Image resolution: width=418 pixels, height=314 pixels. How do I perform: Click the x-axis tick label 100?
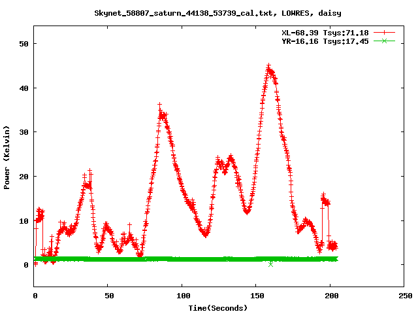[184, 296]
